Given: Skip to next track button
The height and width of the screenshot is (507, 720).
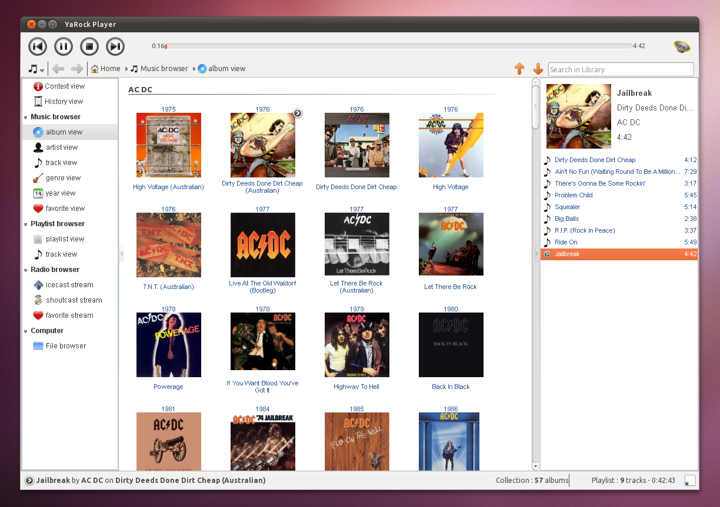Looking at the screenshot, I should click(x=115, y=46).
